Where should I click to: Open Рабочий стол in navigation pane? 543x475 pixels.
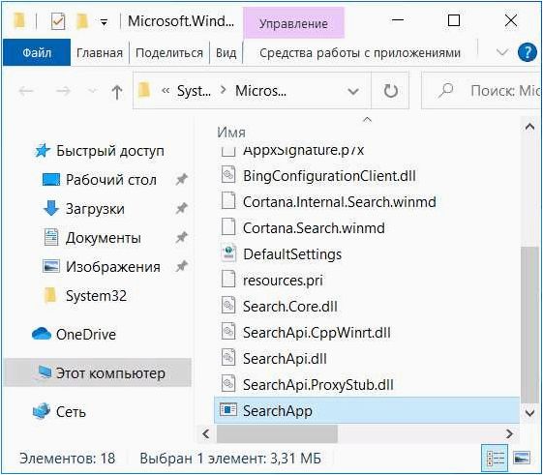110,180
